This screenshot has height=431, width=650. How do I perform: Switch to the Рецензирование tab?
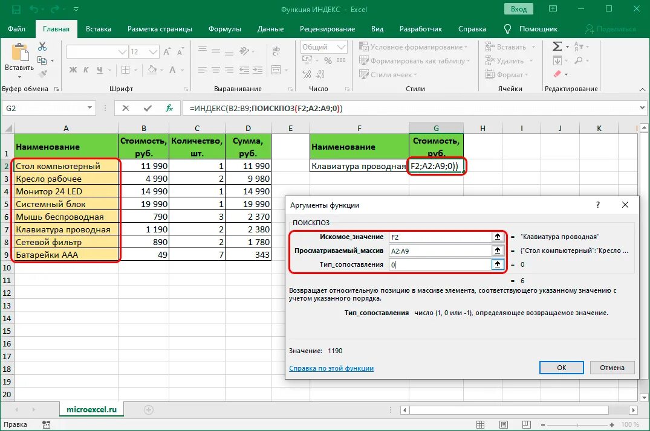click(x=328, y=29)
